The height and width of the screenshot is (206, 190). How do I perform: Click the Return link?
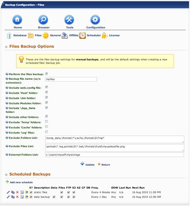106,165
